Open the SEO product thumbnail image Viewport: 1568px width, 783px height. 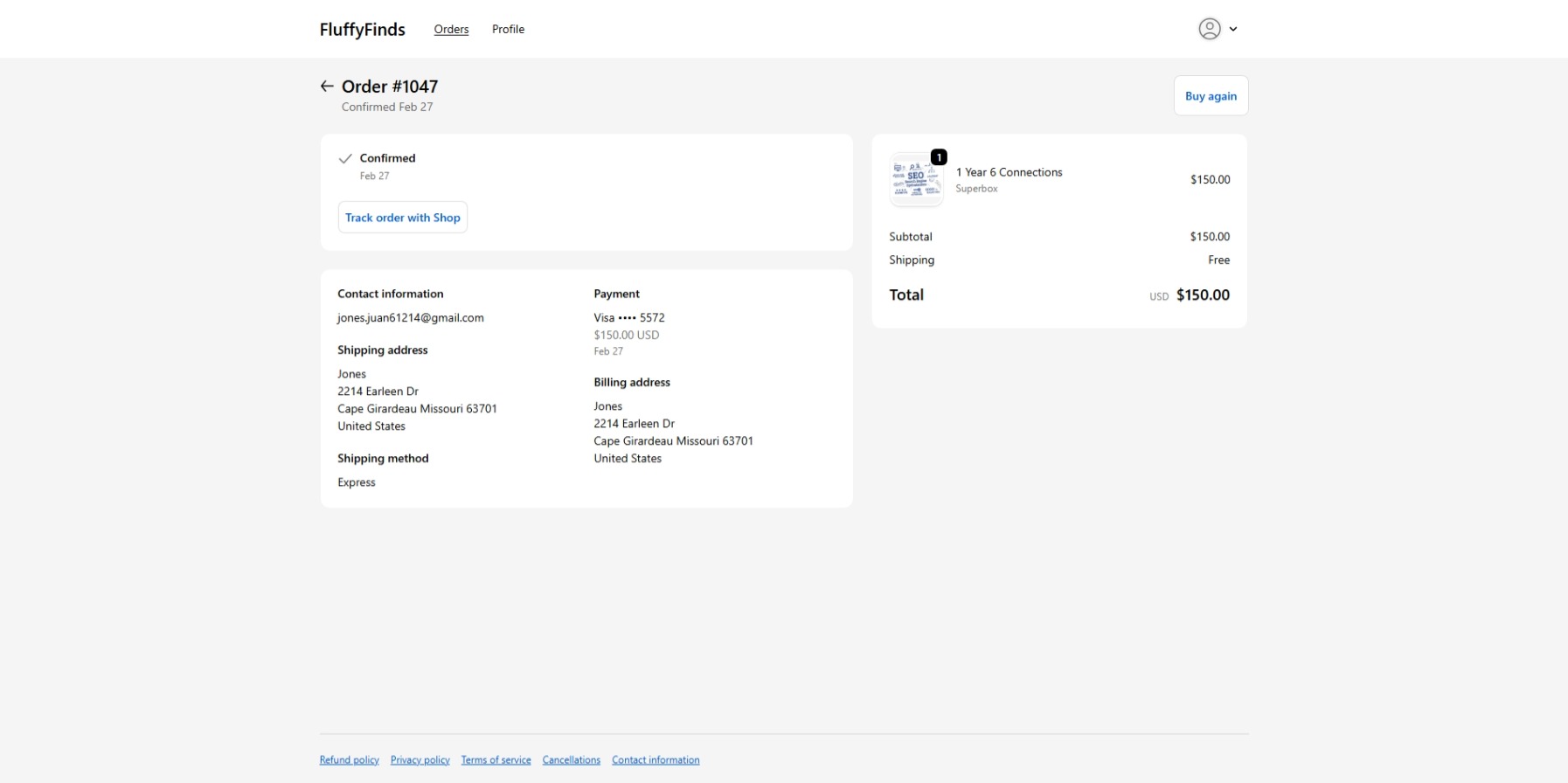click(915, 180)
